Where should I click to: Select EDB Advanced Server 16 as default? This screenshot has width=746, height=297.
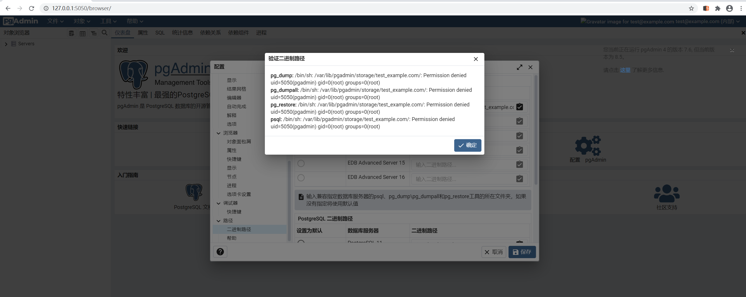point(301,178)
